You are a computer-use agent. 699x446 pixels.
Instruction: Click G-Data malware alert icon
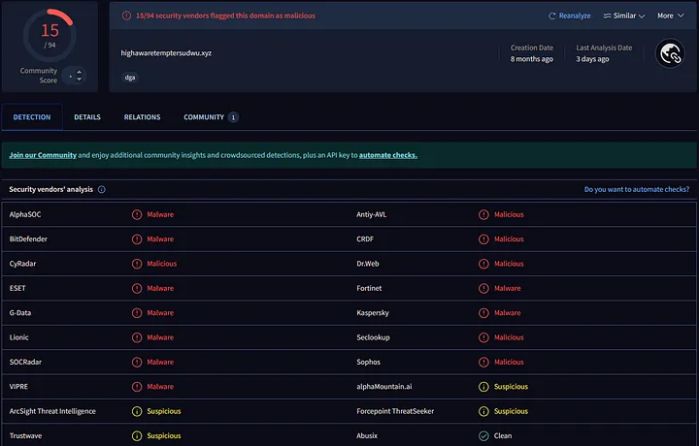(137, 313)
